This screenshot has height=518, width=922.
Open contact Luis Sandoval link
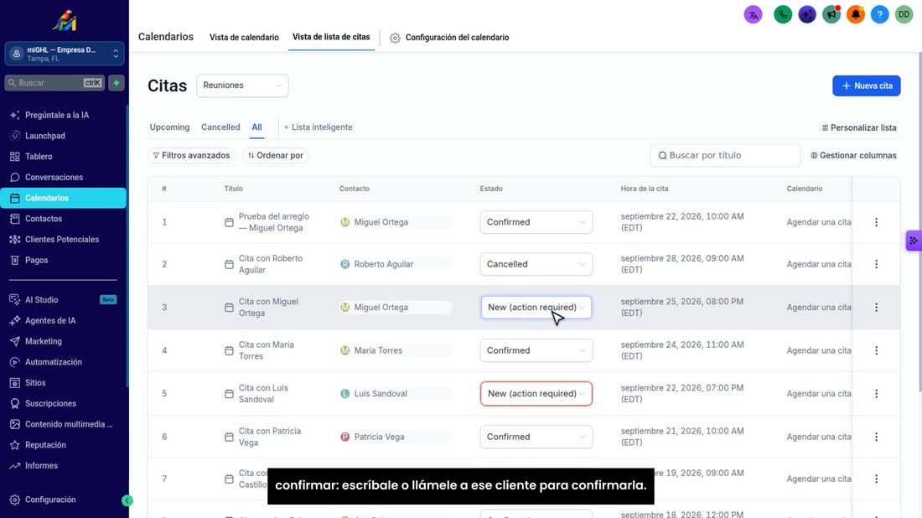point(381,393)
